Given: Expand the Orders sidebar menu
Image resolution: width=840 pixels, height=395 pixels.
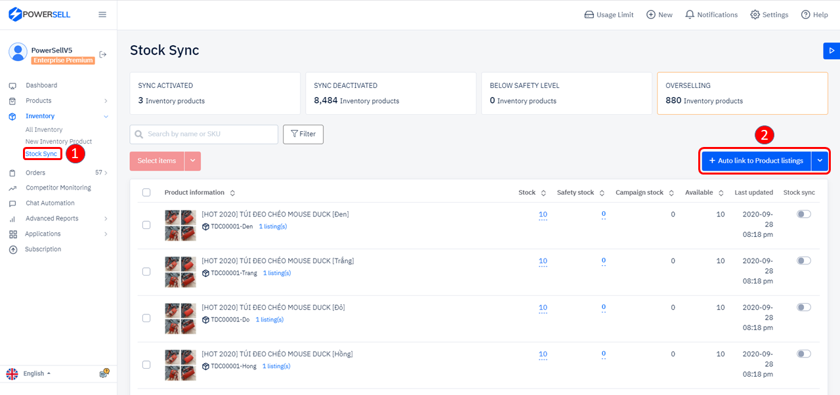Looking at the screenshot, I should point(106,173).
